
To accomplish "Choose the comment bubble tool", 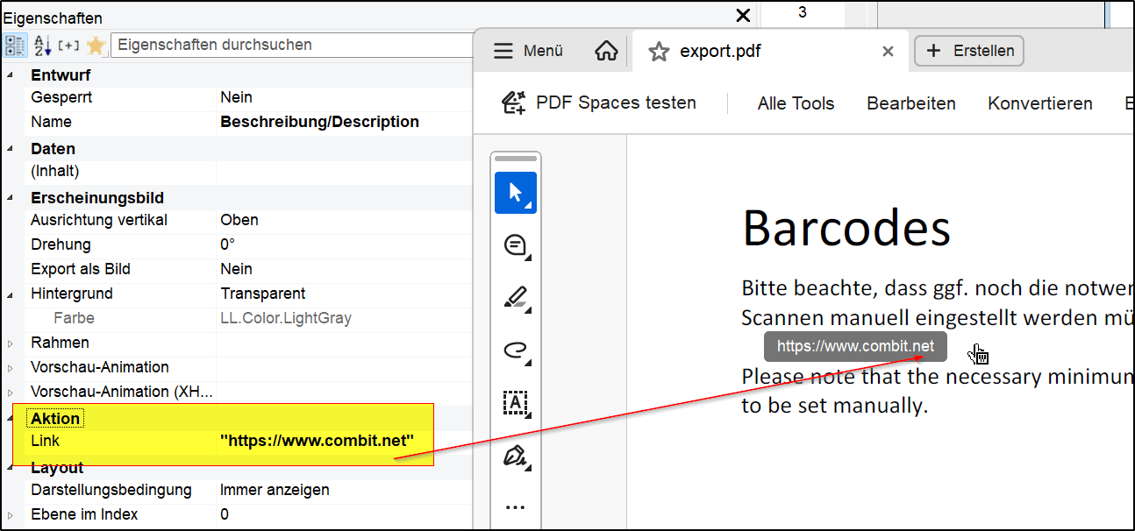I will (515, 246).
